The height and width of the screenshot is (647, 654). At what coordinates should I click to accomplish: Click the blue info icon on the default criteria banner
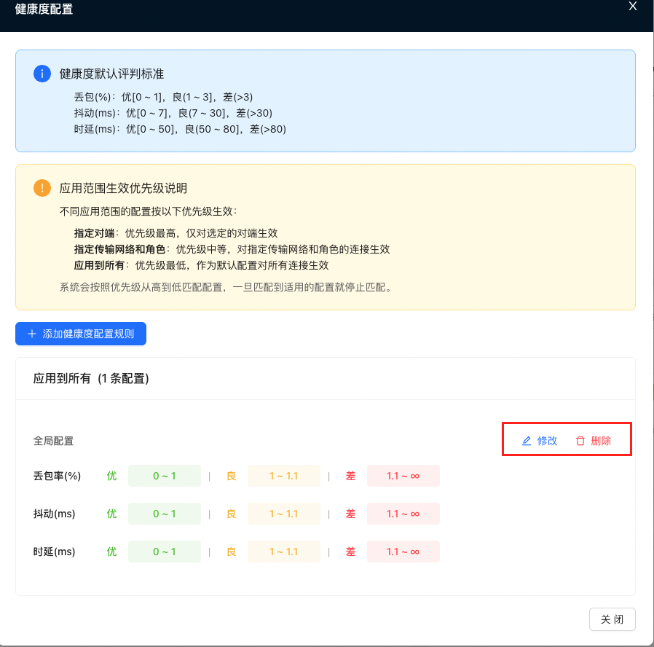41,74
